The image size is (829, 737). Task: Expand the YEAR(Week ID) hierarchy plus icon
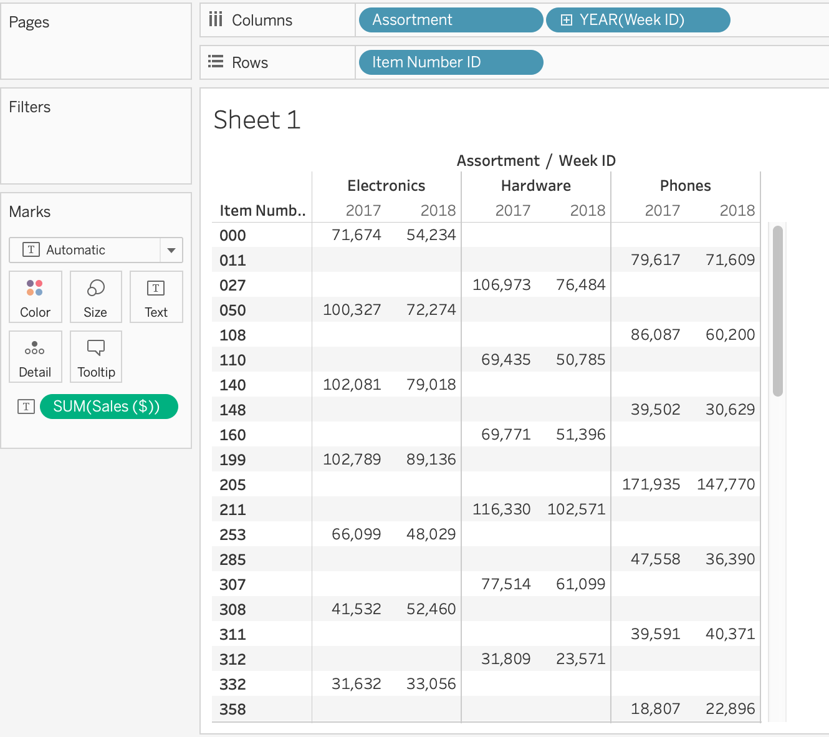point(565,19)
